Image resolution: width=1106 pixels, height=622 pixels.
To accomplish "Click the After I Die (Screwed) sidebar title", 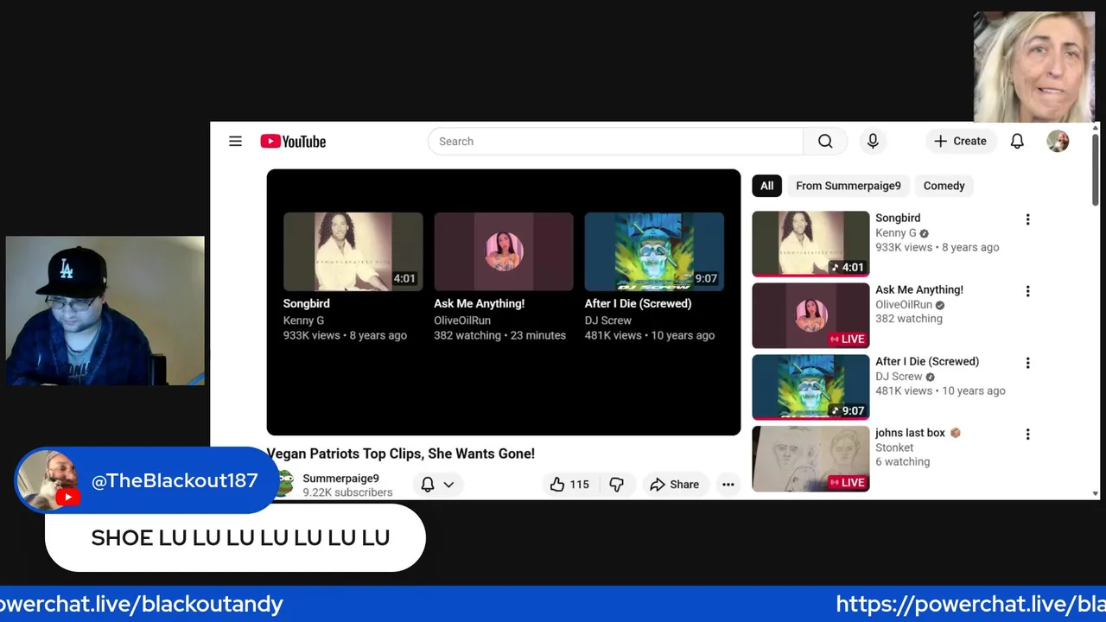I will coord(927,362).
